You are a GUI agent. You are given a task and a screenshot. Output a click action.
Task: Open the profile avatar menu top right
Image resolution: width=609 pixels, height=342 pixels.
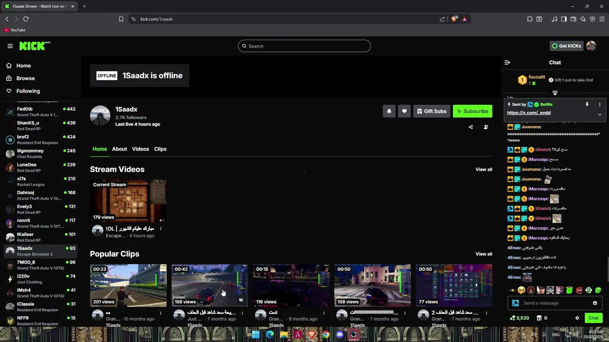(x=591, y=46)
